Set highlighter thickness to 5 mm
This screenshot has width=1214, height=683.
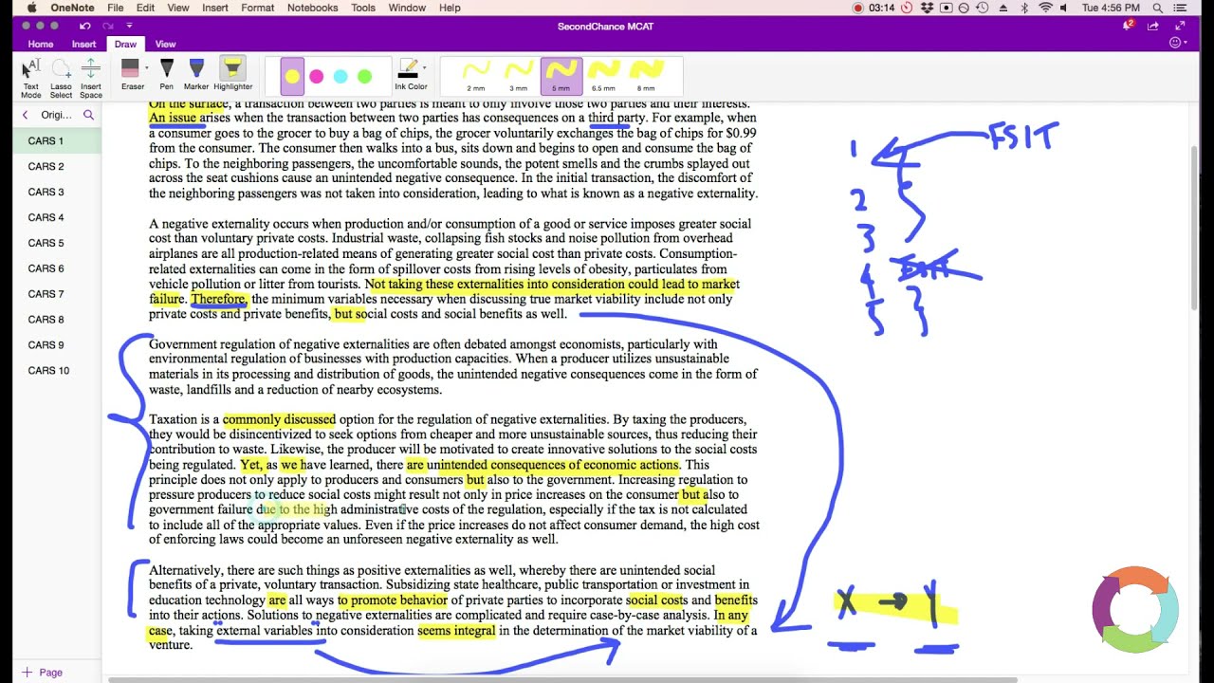(x=561, y=76)
